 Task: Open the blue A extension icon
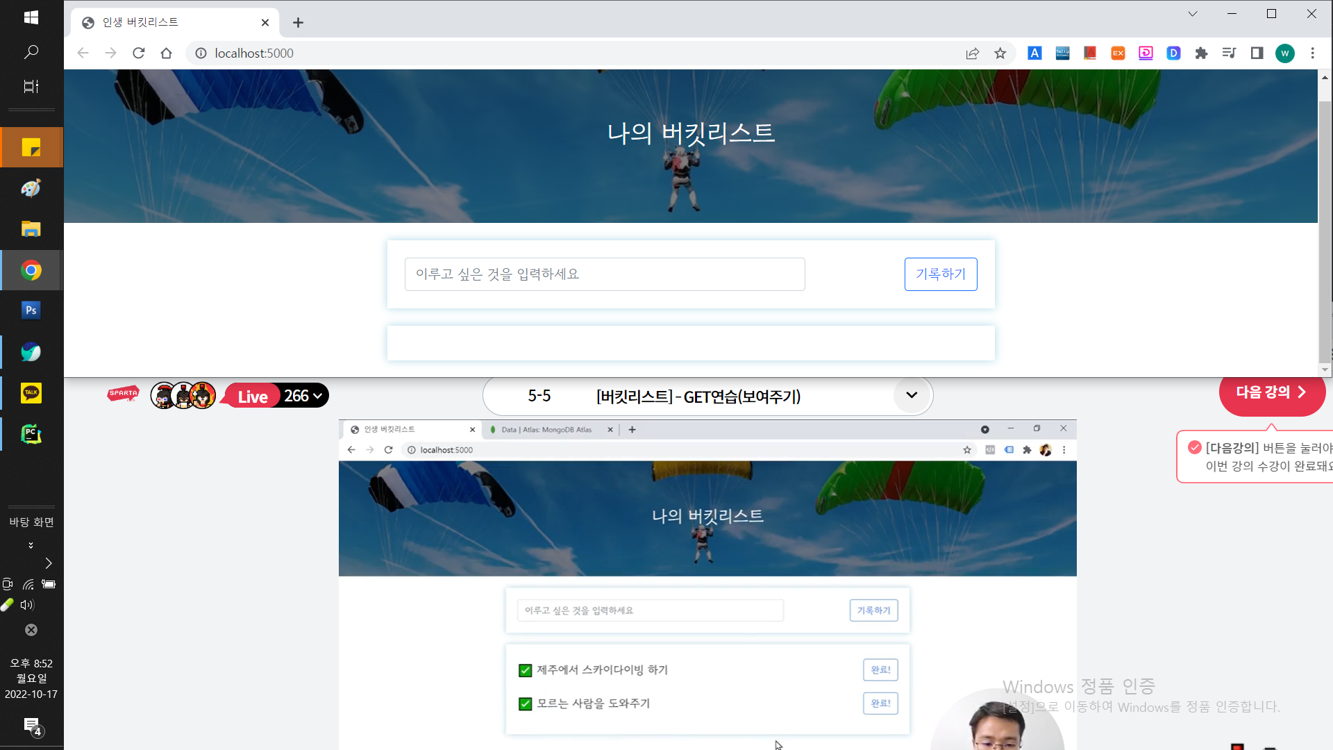coord(1035,53)
